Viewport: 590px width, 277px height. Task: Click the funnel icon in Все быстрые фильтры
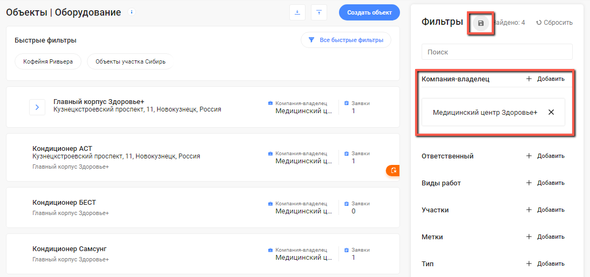click(x=311, y=40)
